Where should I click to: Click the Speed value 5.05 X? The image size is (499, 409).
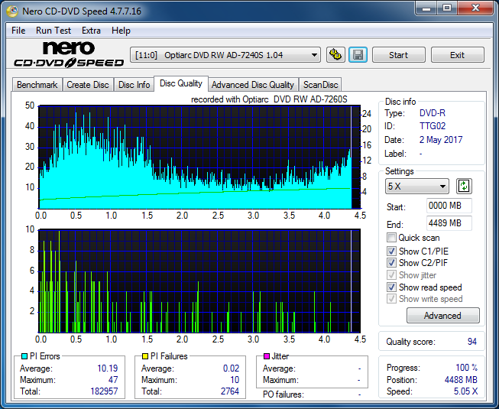point(465,391)
